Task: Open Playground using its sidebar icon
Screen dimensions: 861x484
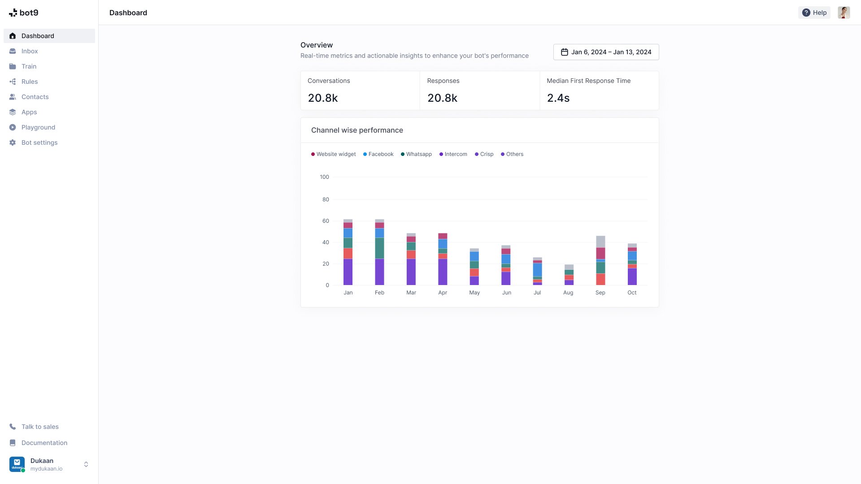Action: coord(13,127)
